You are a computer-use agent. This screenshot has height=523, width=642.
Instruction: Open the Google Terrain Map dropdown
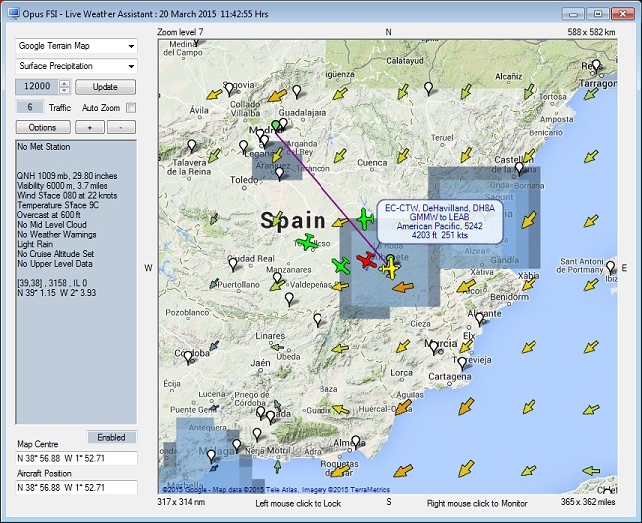point(77,46)
